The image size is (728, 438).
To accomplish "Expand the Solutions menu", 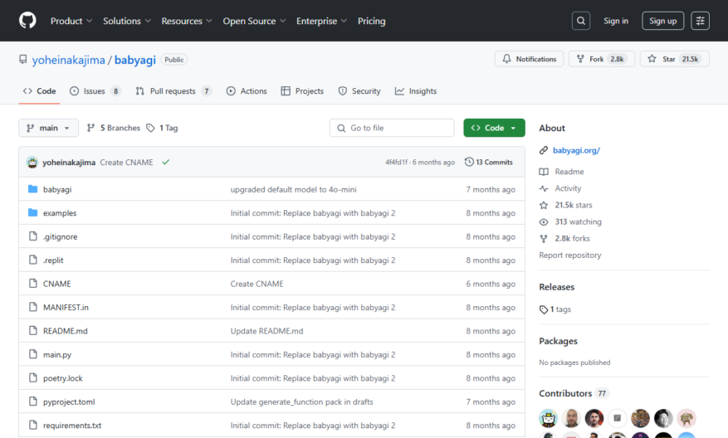I will pos(127,21).
